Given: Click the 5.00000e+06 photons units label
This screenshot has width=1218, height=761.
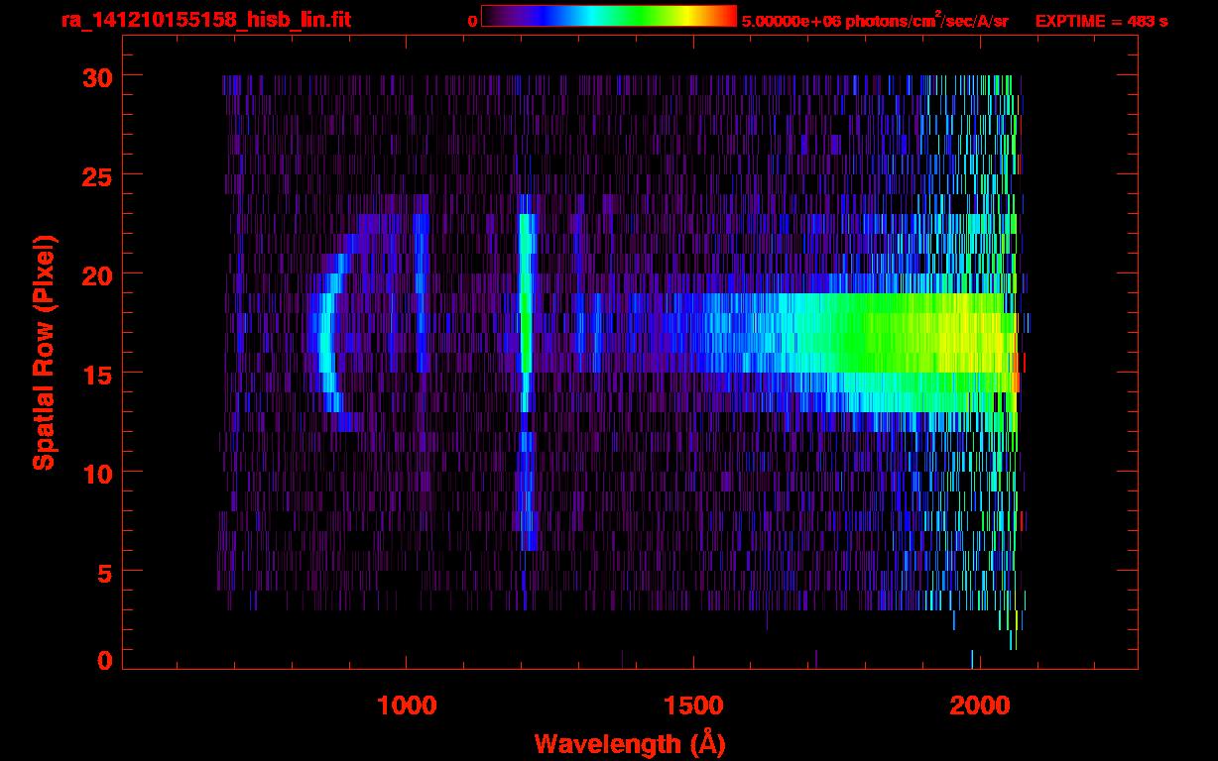Looking at the screenshot, I should [x=875, y=21].
